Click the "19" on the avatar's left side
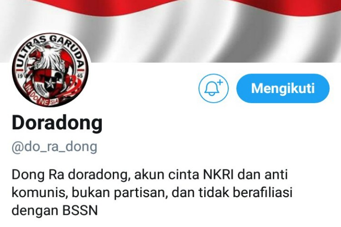 tap(20, 76)
